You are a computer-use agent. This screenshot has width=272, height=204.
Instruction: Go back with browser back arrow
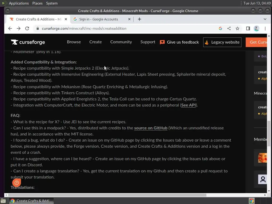click(x=10, y=28)
